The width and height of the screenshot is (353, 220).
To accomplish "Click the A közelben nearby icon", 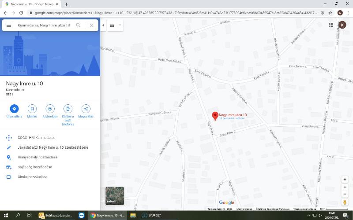I will (x=50, y=109).
